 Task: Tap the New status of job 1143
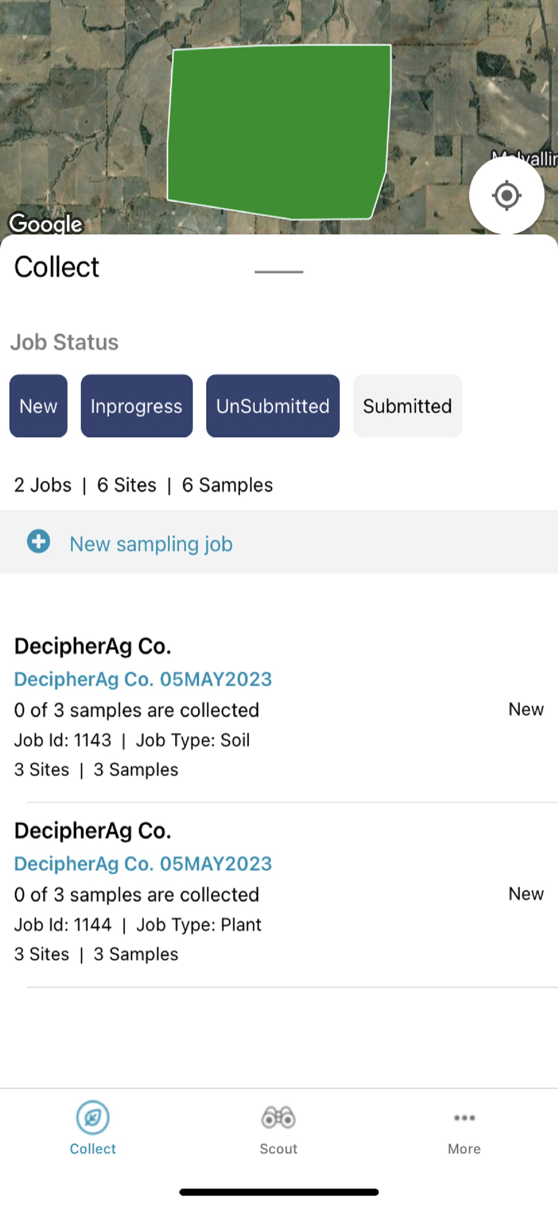[x=526, y=709]
